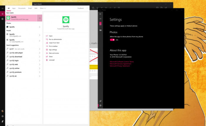Turn off the show photos toggle
The height and width of the screenshot is (126, 206).
click(112, 40)
